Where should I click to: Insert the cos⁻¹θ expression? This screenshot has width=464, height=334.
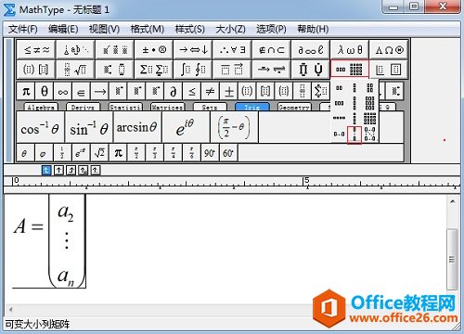tap(40, 127)
